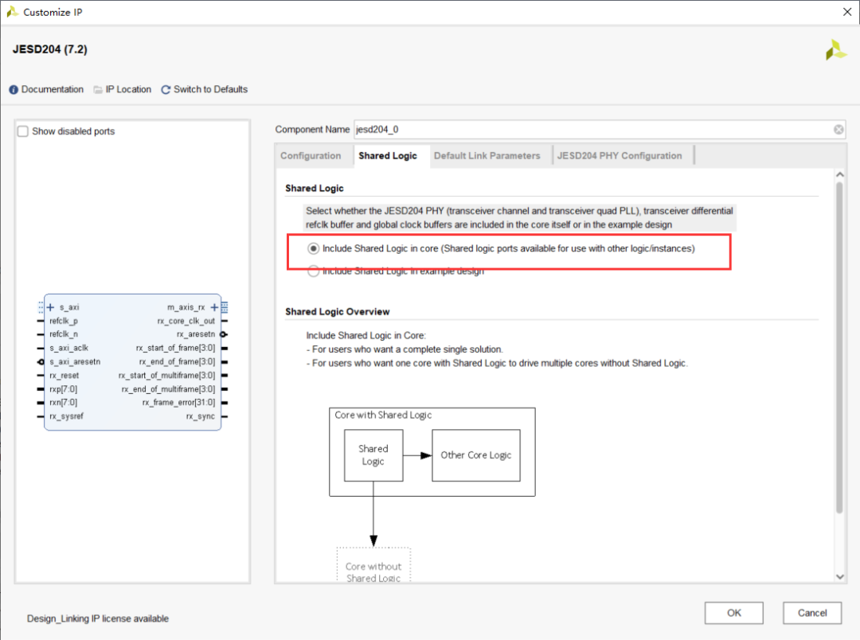Image resolution: width=860 pixels, height=640 pixels.
Task: Open IP Location settings
Action: click(123, 89)
